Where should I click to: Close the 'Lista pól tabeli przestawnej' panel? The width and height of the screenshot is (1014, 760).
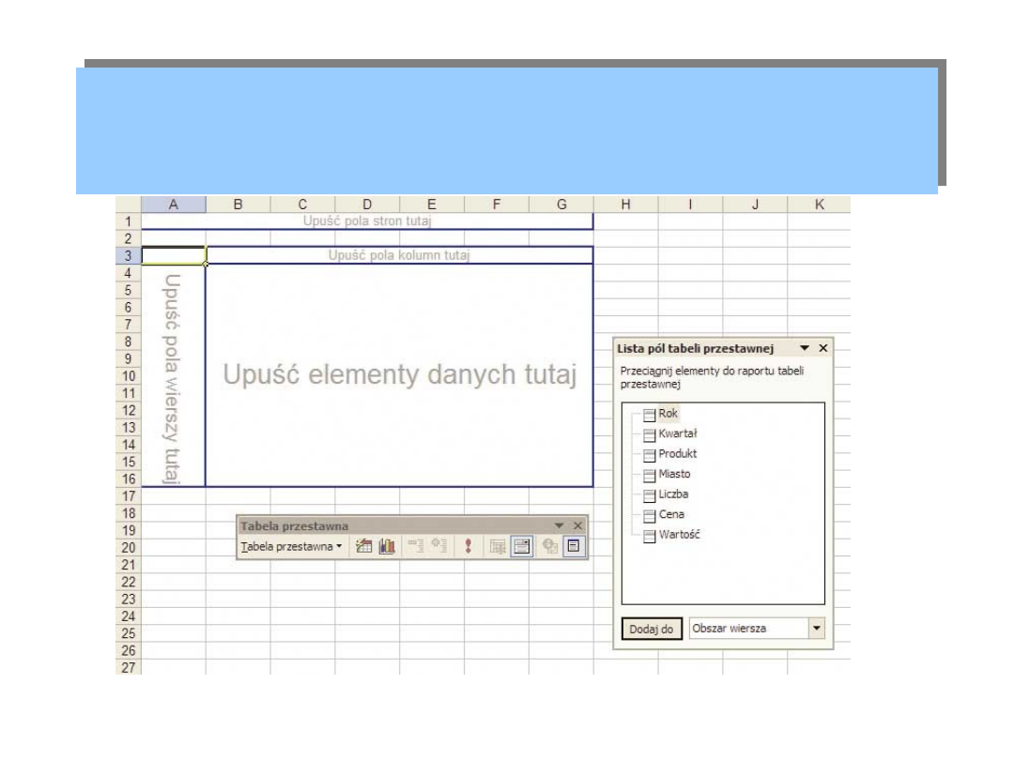pyautogui.click(x=823, y=348)
